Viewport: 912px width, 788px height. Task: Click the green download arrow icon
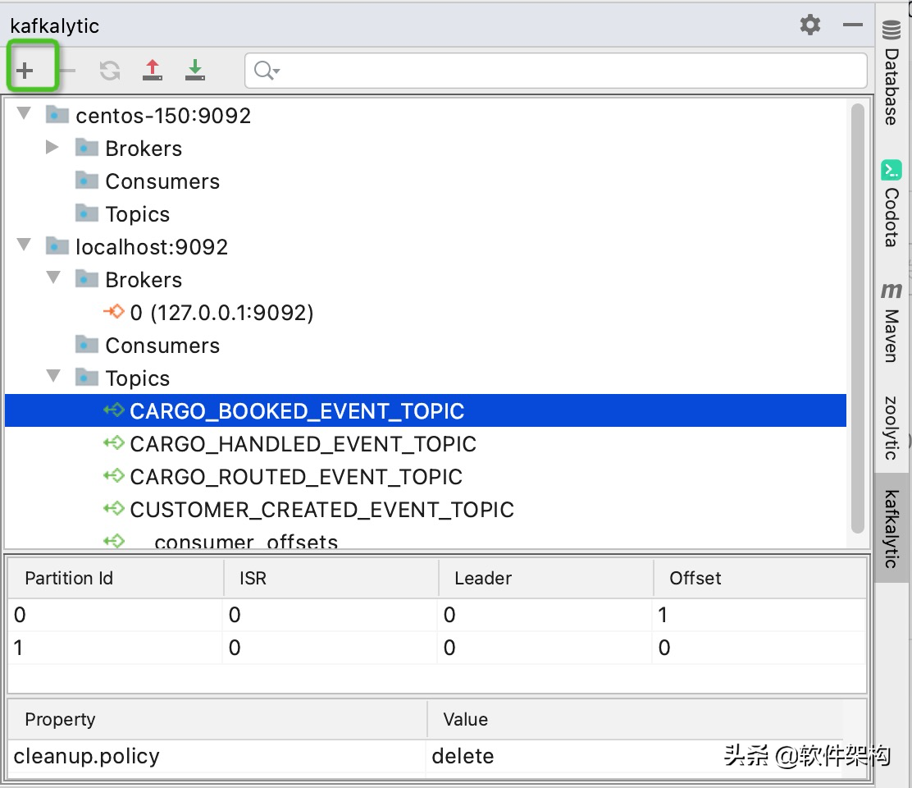pyautogui.click(x=195, y=71)
